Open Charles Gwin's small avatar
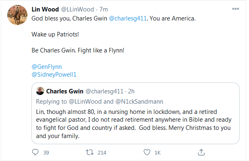Viewport: 249px width, 161px height. (40, 91)
